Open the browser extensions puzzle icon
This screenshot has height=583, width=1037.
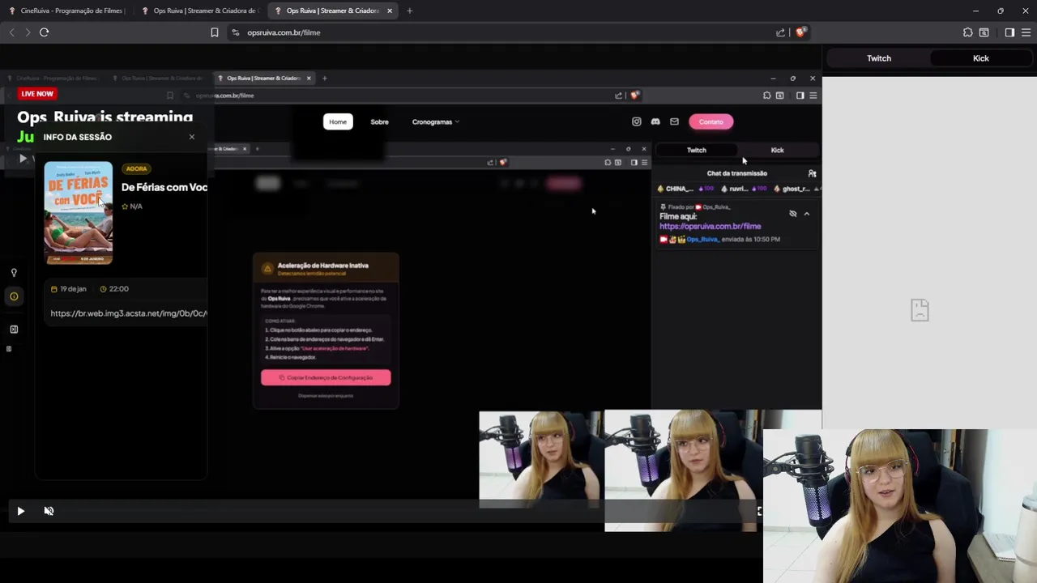(x=967, y=32)
